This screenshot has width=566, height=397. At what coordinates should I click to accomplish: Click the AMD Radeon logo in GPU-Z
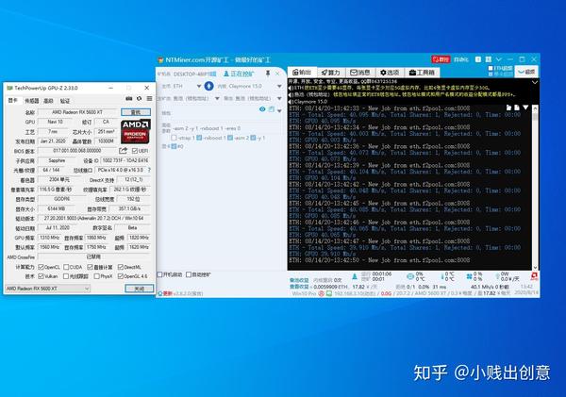pos(135,131)
